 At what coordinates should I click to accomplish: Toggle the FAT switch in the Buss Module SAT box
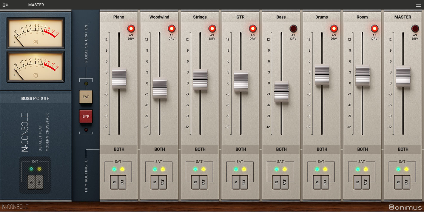click(x=39, y=182)
